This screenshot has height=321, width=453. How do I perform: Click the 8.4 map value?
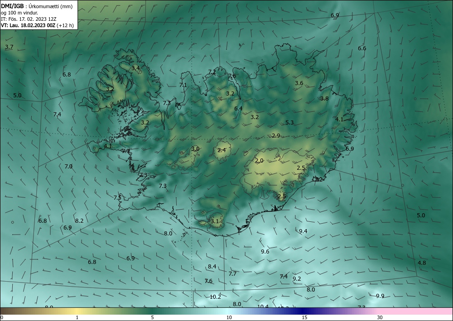click(x=212, y=266)
